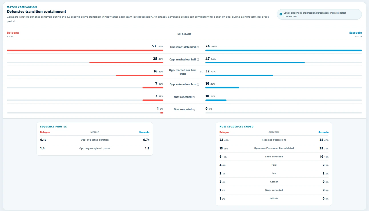Click Bologna's "7" in Opp. entered our box row
The height and width of the screenshot is (211, 369).
click(156, 84)
